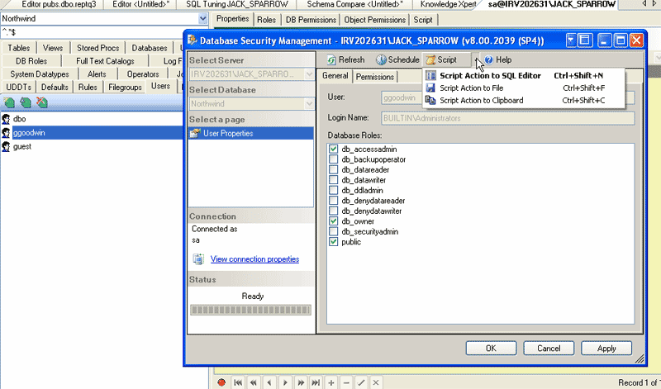Screen dimensions: 661x389
Task: Click the Script Action to File disk icon
Action: click(x=430, y=88)
